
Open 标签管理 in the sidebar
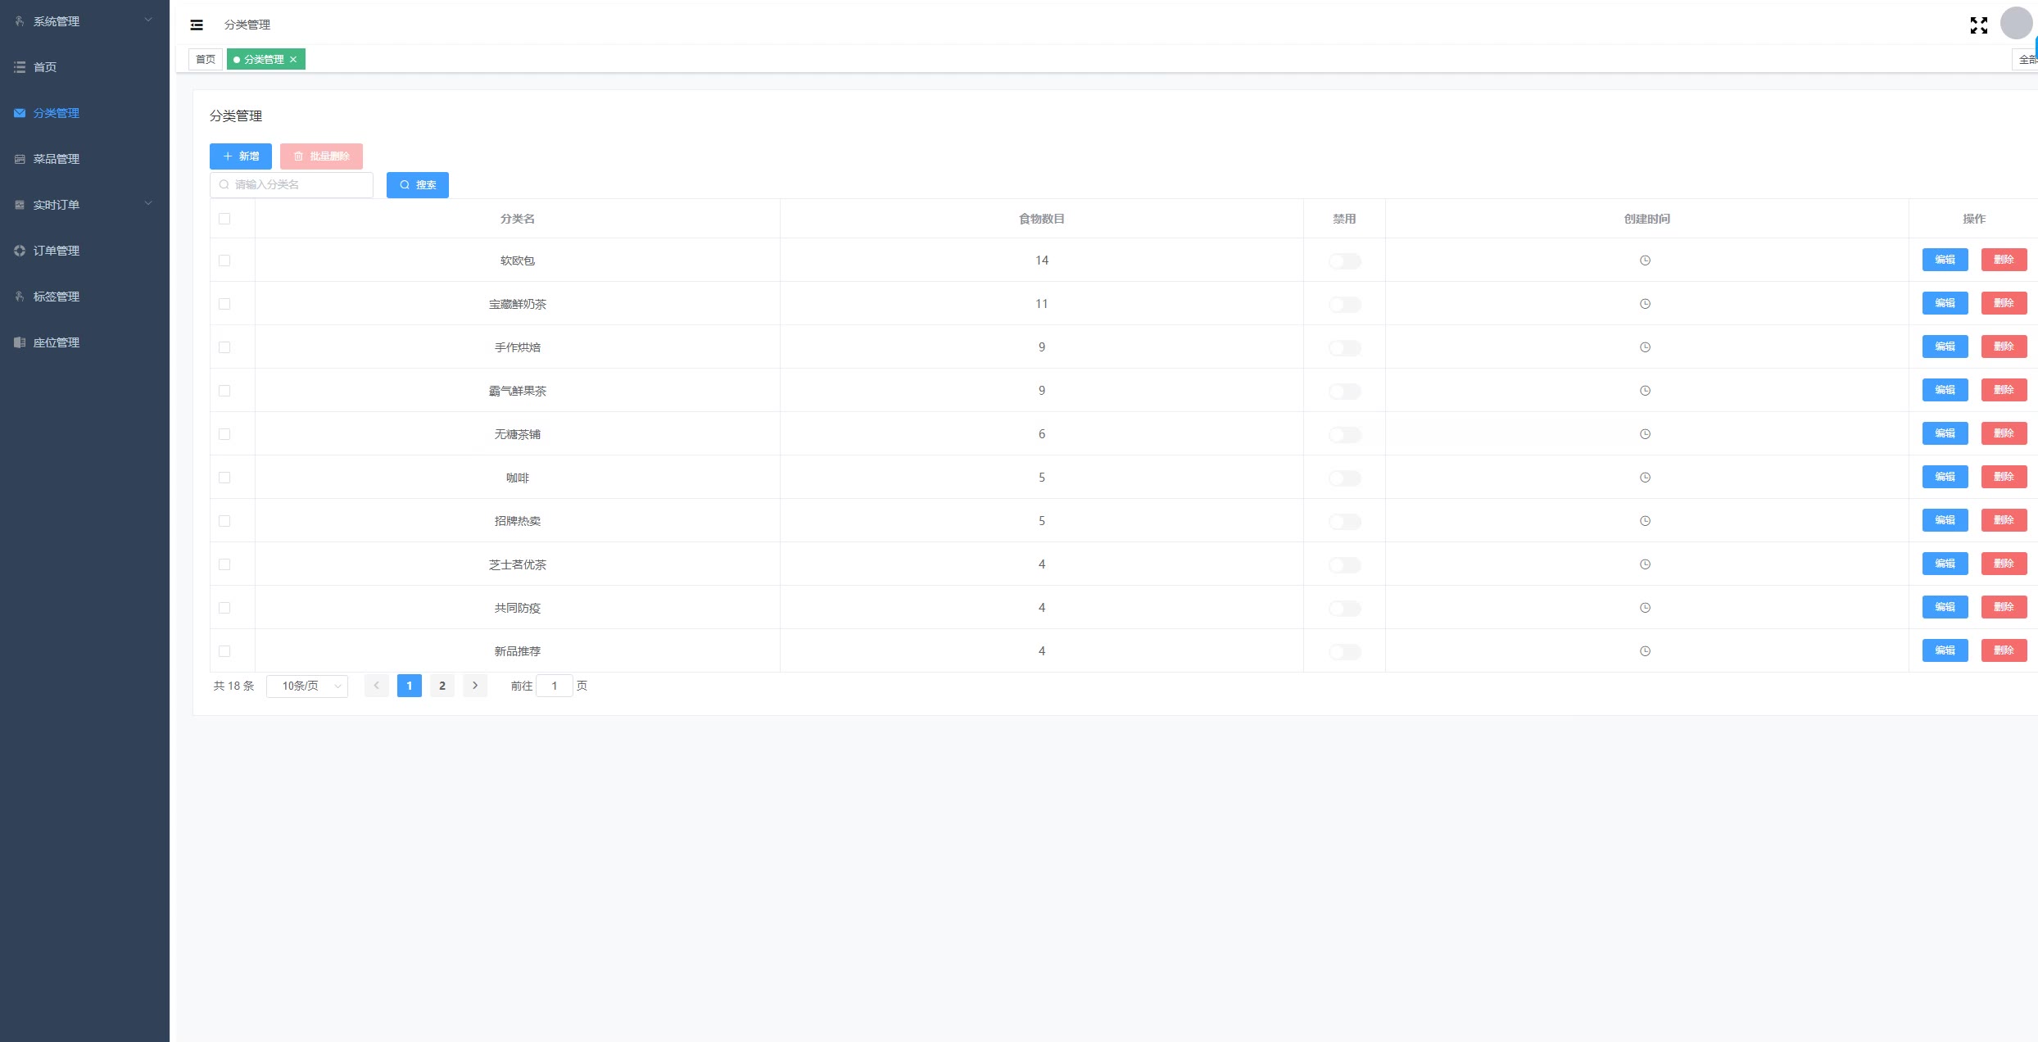click(x=57, y=297)
